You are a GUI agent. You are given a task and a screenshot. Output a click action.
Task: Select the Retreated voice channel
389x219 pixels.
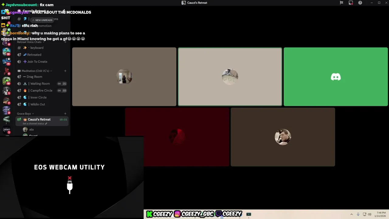click(x=42, y=55)
